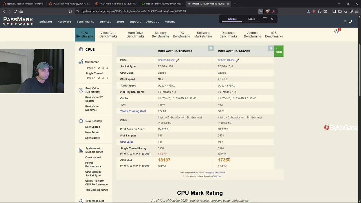Bookmark this page using the bookmark icon
The image size is (361, 203).
[70, 11]
